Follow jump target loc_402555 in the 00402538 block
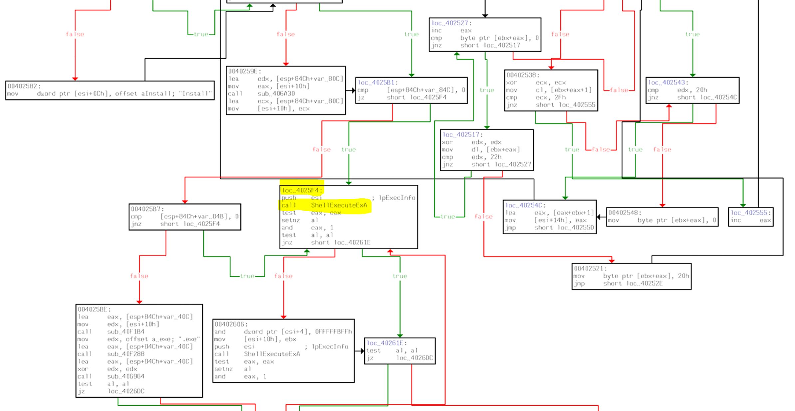This screenshot has height=411, width=795. tap(577, 105)
